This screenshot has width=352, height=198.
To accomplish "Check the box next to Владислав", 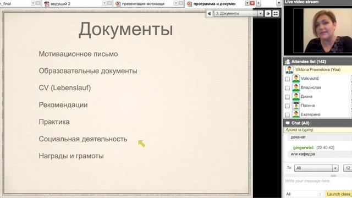I will tap(287, 88).
